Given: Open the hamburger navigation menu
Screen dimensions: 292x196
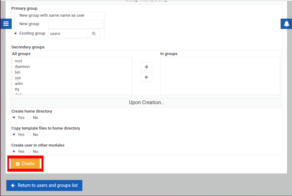Looking at the screenshot, I should [x=6, y=24].
